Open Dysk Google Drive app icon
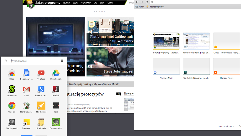 click(56, 73)
